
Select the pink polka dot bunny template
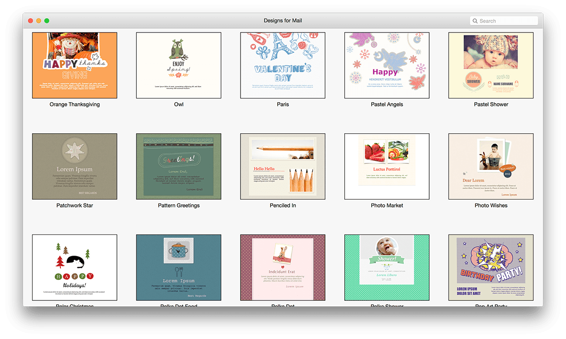click(283, 267)
